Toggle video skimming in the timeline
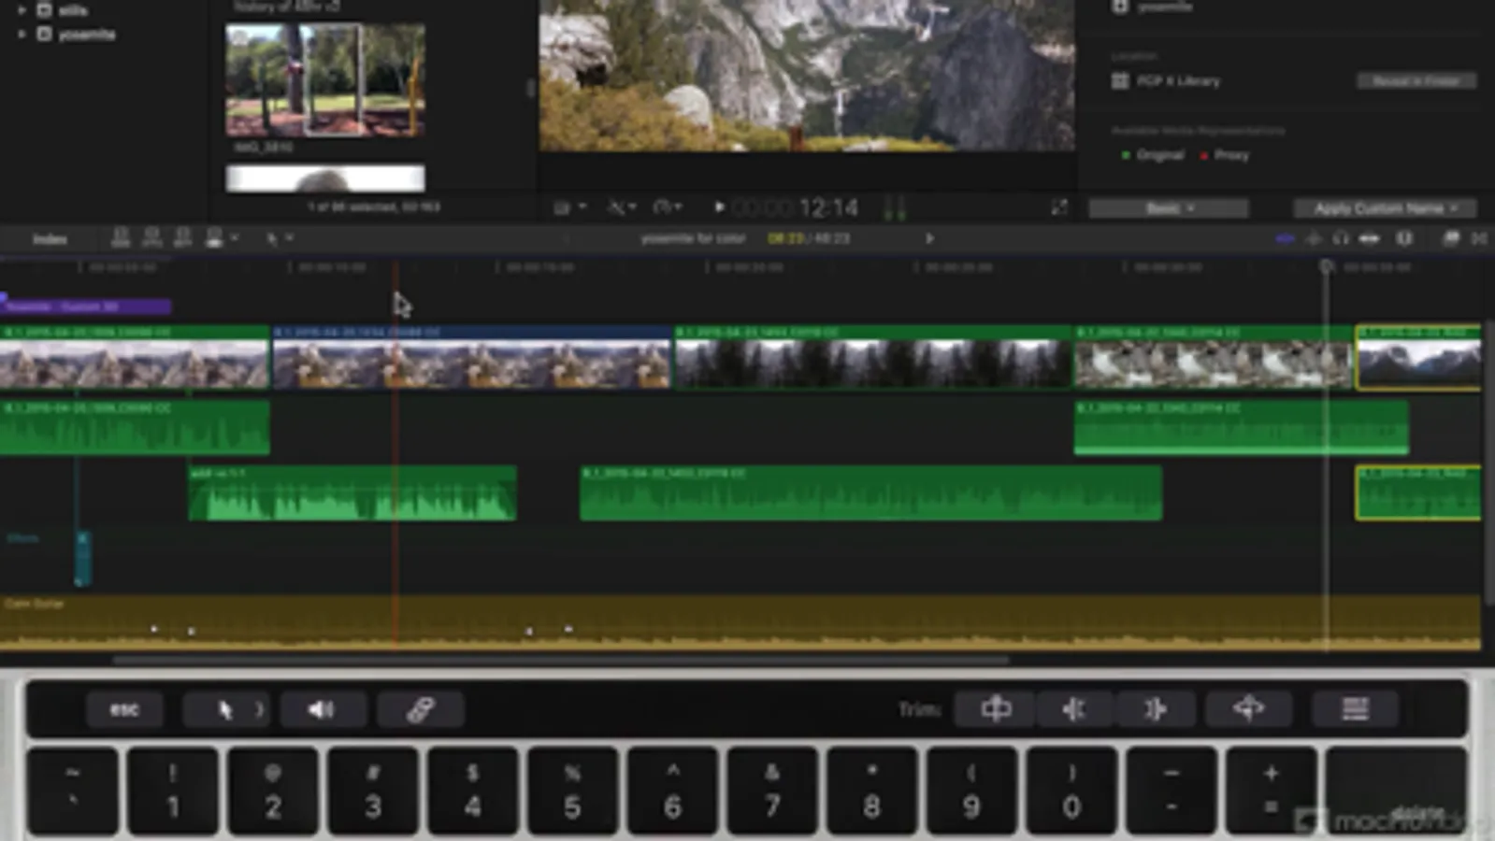 tap(1285, 238)
